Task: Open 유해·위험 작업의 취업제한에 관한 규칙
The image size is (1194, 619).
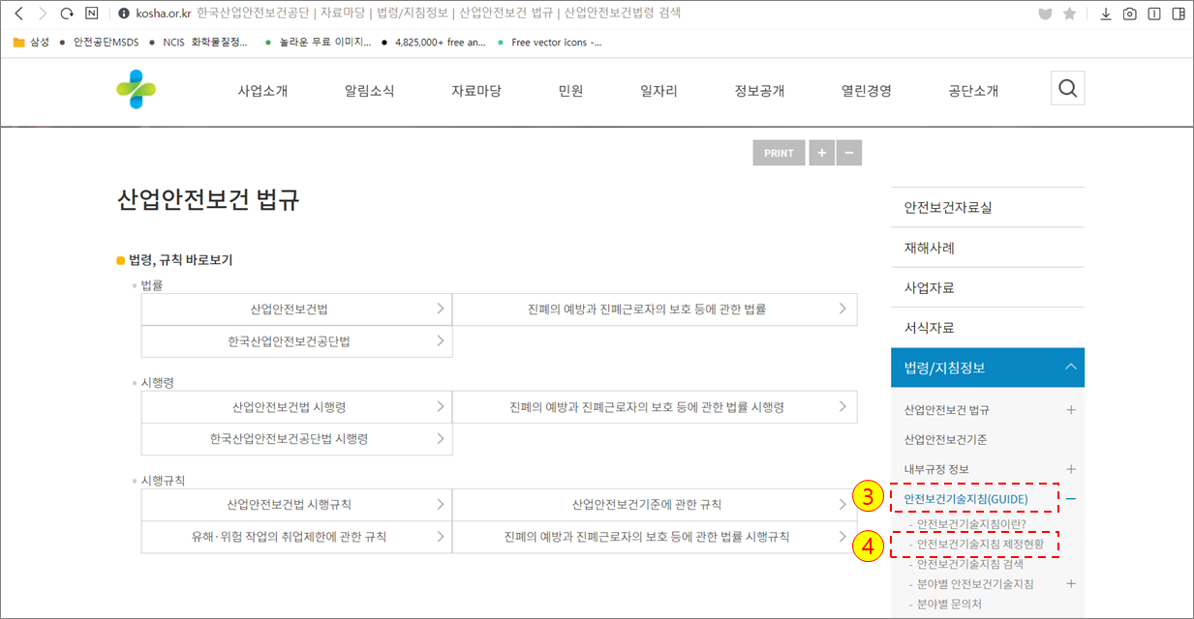Action: 296,537
